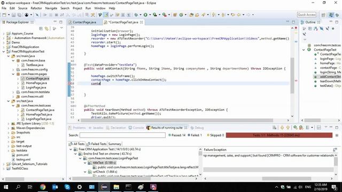Select the Failed Tests tab
This screenshot has width=342, height=192.
[x=96, y=144]
